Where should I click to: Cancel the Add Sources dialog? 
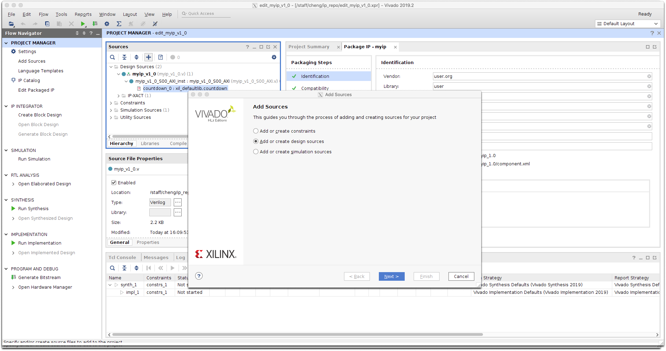(461, 276)
